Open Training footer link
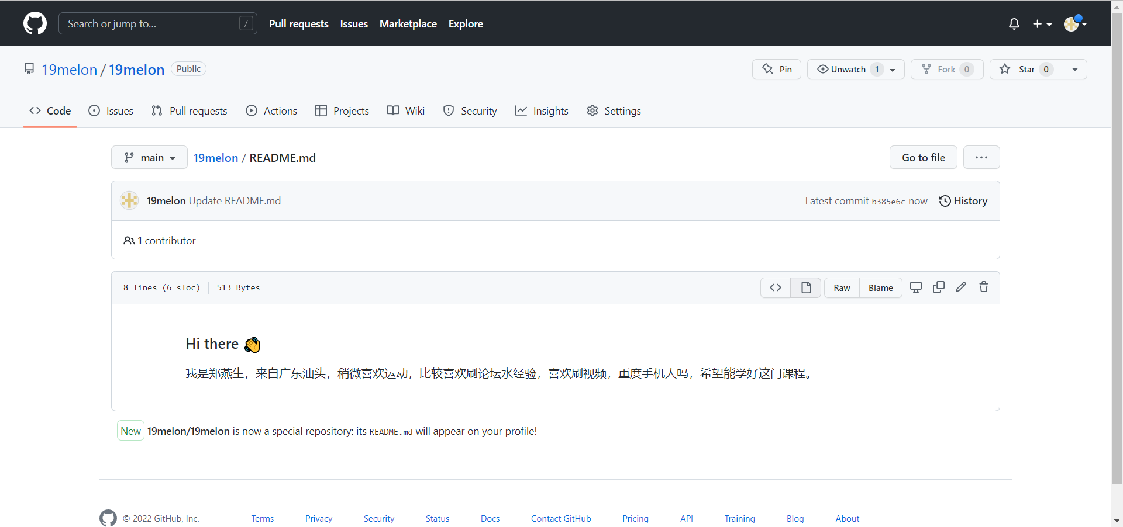Viewport: 1123px width, 527px height. point(740,519)
